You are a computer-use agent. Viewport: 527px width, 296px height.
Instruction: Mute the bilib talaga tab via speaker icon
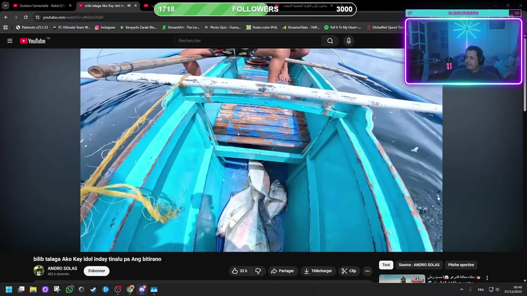129,6
